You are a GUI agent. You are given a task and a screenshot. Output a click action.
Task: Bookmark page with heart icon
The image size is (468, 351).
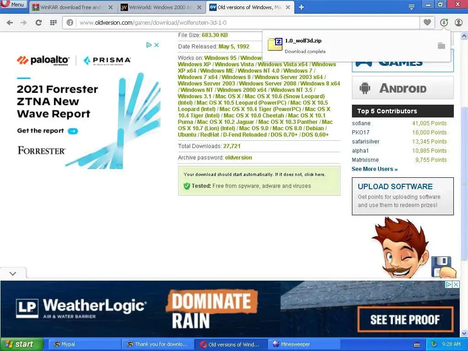427,22
